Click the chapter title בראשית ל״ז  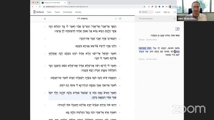[x=83, y=19]
